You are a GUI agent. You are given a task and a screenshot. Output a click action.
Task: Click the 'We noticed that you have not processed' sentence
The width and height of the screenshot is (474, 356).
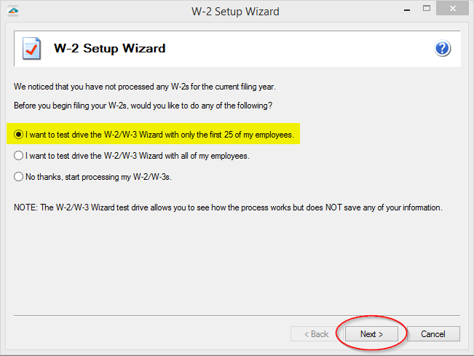(145, 87)
